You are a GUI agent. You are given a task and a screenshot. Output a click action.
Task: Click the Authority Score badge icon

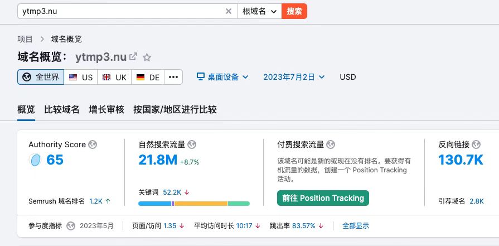(x=35, y=160)
